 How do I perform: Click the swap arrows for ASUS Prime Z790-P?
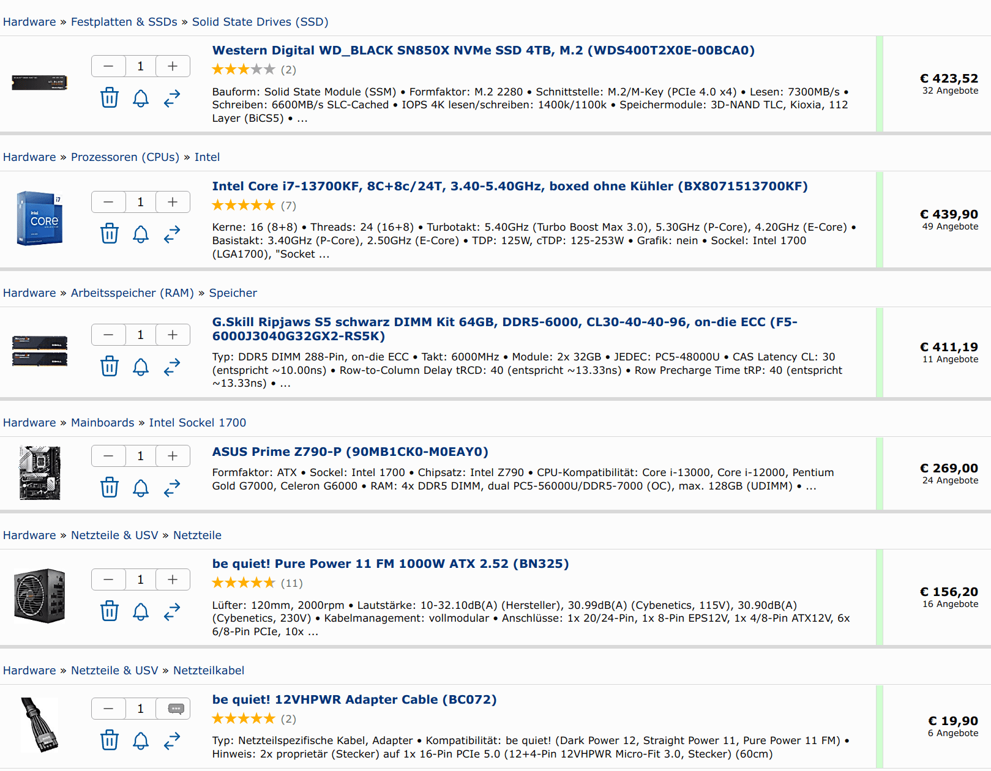tap(172, 488)
